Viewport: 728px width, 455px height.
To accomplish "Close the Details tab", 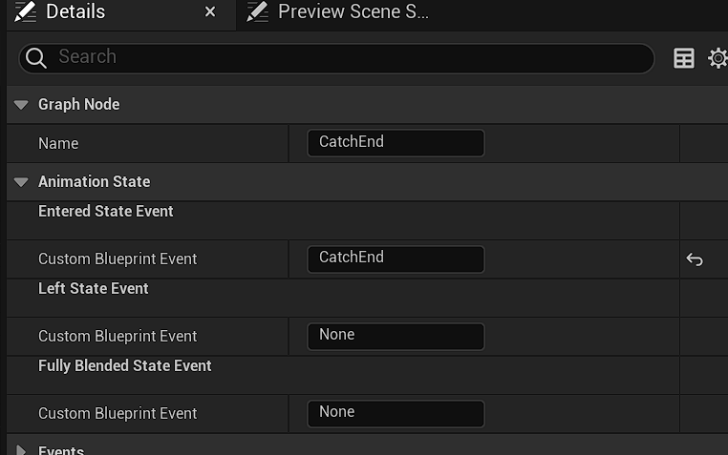I will click(210, 11).
